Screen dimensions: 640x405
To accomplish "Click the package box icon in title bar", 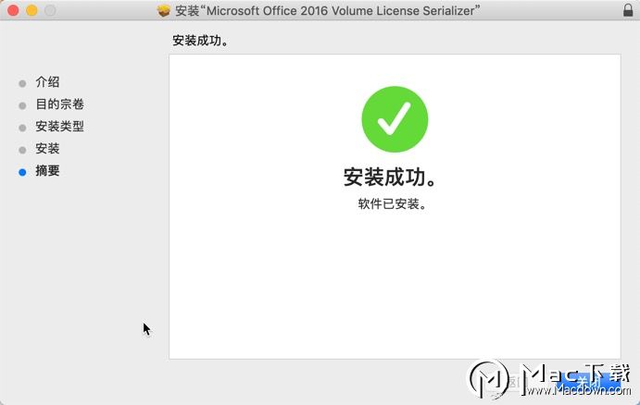I will tap(164, 10).
